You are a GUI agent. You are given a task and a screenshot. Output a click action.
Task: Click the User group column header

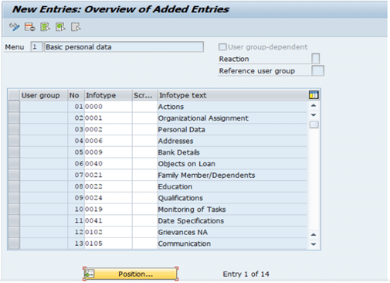click(44, 95)
